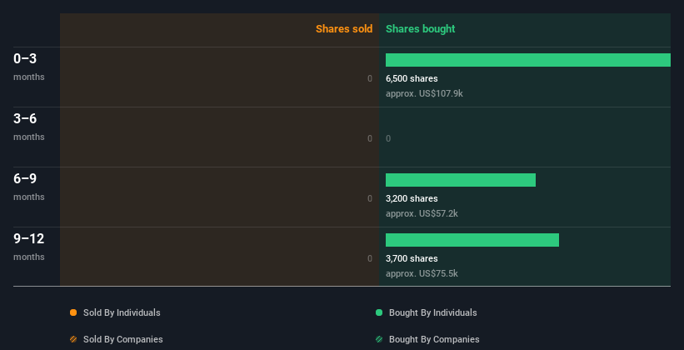Click the striped Sold By Companies legend icon
684x350 pixels.
click(x=73, y=339)
